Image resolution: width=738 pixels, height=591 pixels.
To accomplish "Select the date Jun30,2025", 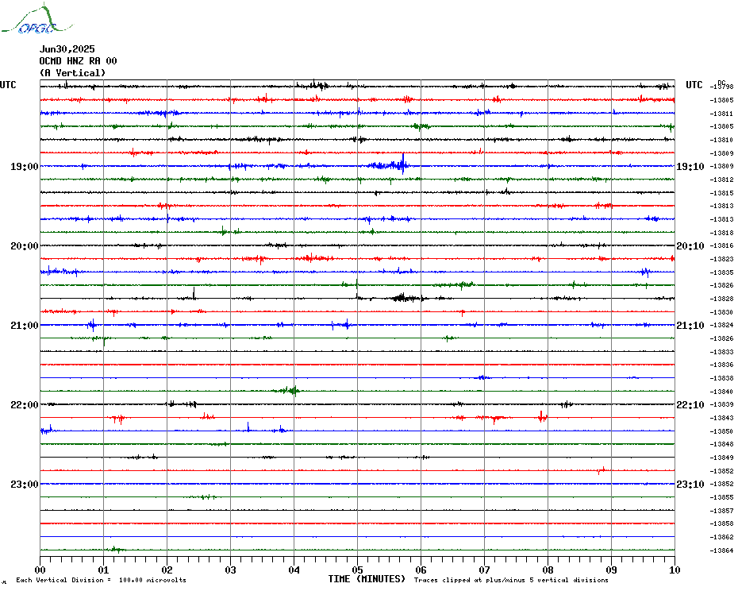I will point(67,49).
